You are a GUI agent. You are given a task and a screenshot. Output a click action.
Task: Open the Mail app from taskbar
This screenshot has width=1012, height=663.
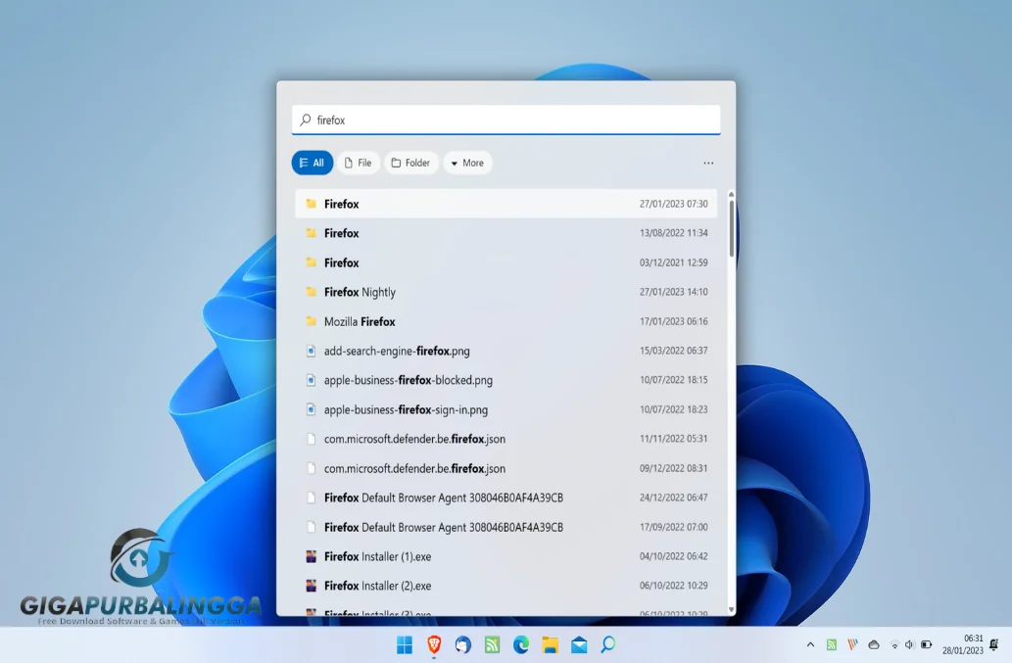click(x=579, y=644)
